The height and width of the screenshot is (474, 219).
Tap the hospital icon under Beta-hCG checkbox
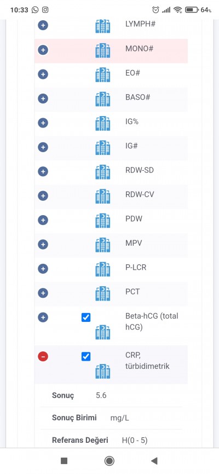pos(103,332)
